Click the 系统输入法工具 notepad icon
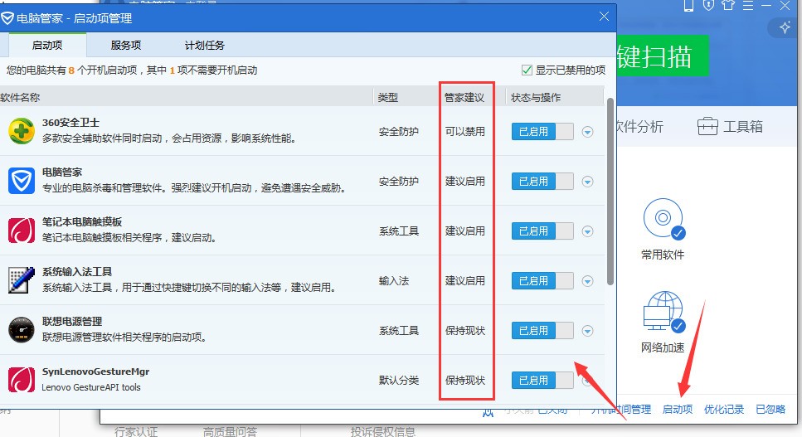Image resolution: width=802 pixels, height=437 pixels. [x=22, y=280]
